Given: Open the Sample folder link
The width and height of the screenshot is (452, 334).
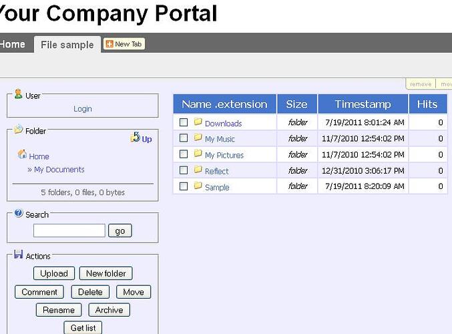Looking at the screenshot, I should point(217,188).
